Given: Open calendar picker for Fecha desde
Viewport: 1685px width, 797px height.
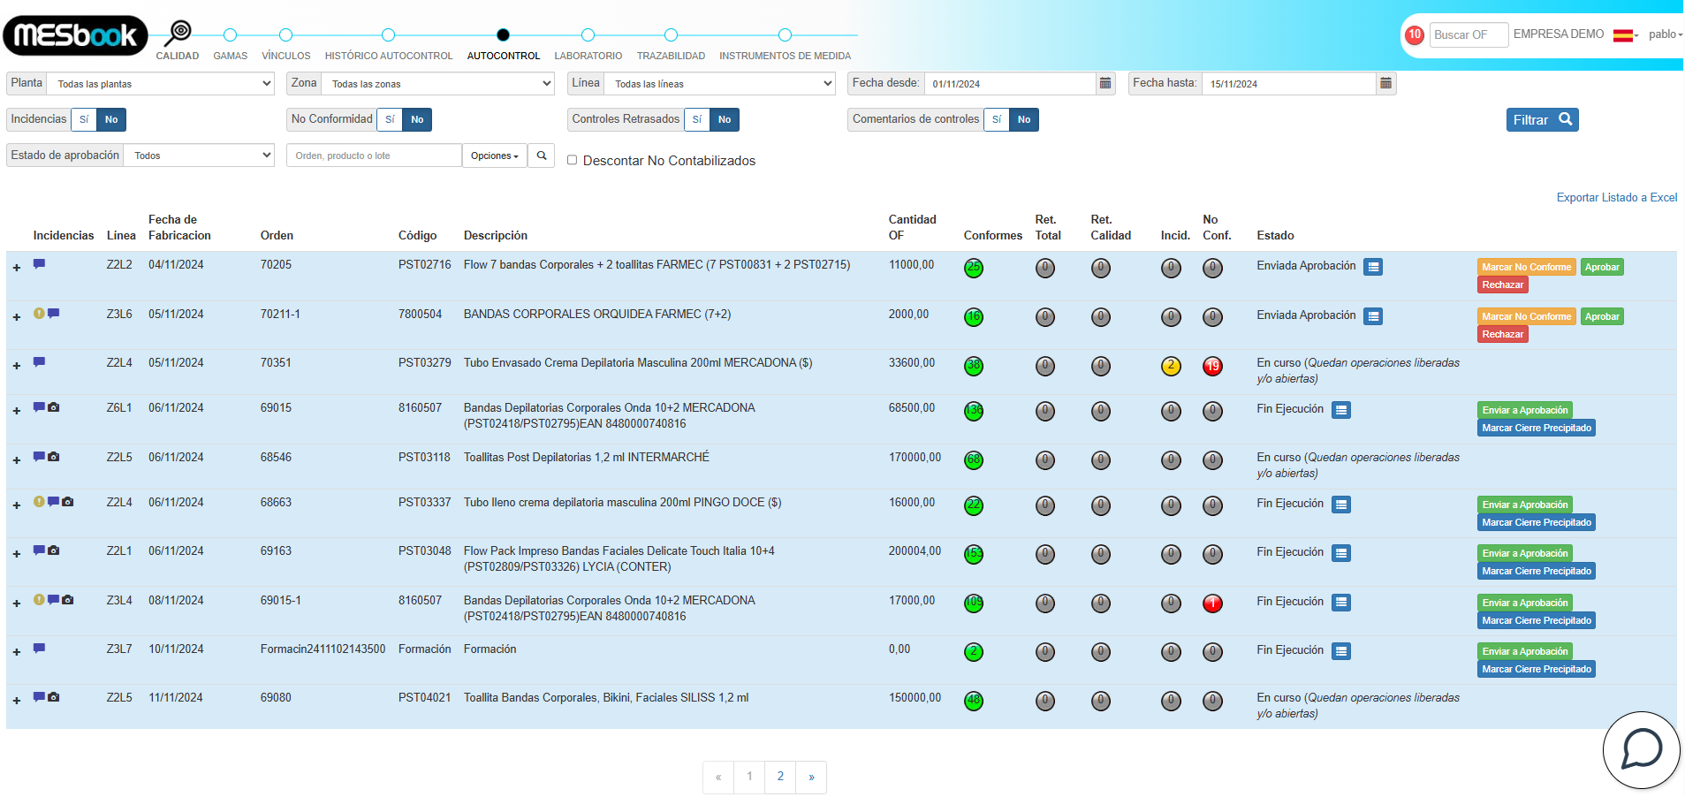Looking at the screenshot, I should pos(1104,83).
